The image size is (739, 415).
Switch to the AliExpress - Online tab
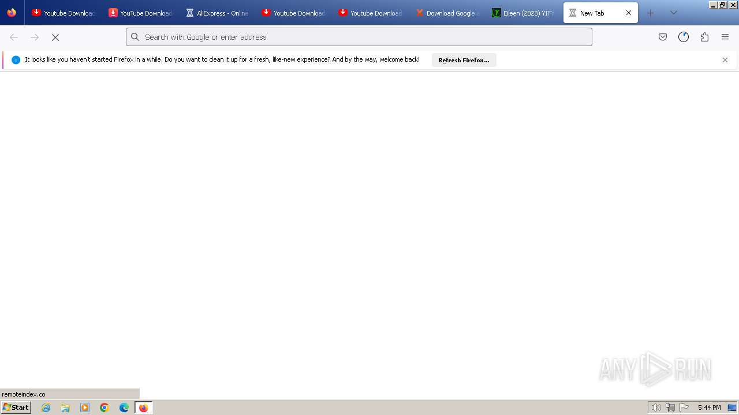[217, 13]
